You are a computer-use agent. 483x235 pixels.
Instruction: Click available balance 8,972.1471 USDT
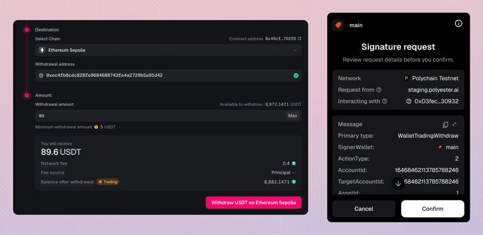[283, 105]
